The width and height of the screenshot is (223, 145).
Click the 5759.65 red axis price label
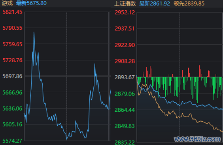[x=13, y=44]
